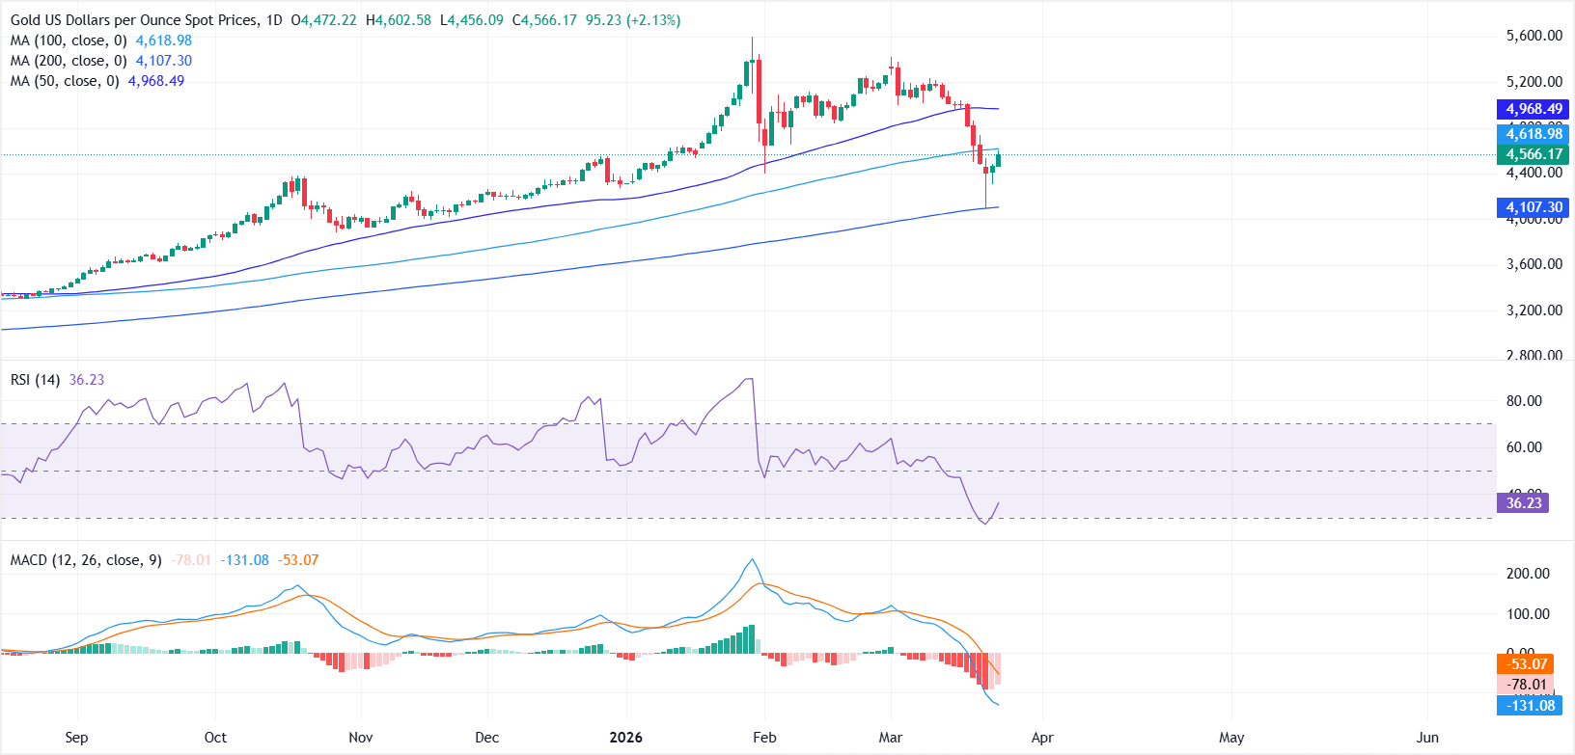1575x755 pixels.
Task: Click the 5,600.00 price axis label
Action: tap(1534, 36)
